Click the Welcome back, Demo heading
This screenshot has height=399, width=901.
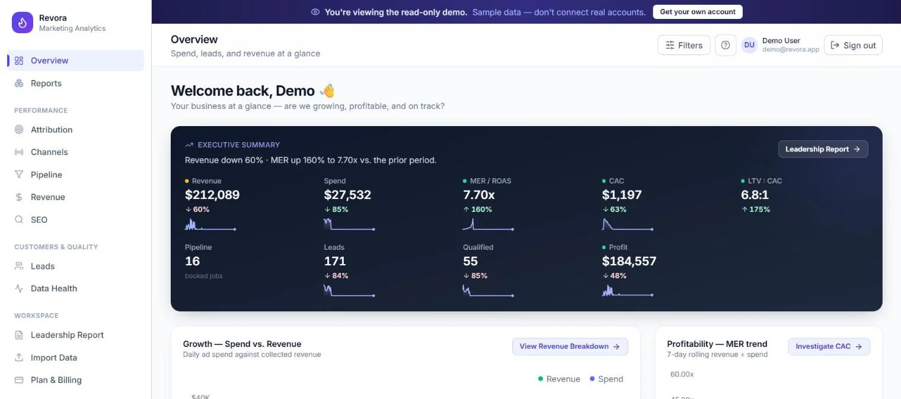pyautogui.click(x=253, y=91)
